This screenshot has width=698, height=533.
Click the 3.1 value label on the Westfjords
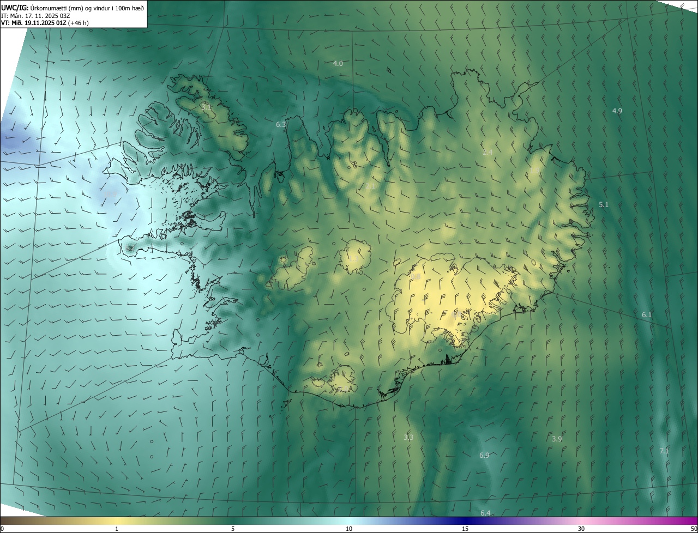tap(206, 106)
